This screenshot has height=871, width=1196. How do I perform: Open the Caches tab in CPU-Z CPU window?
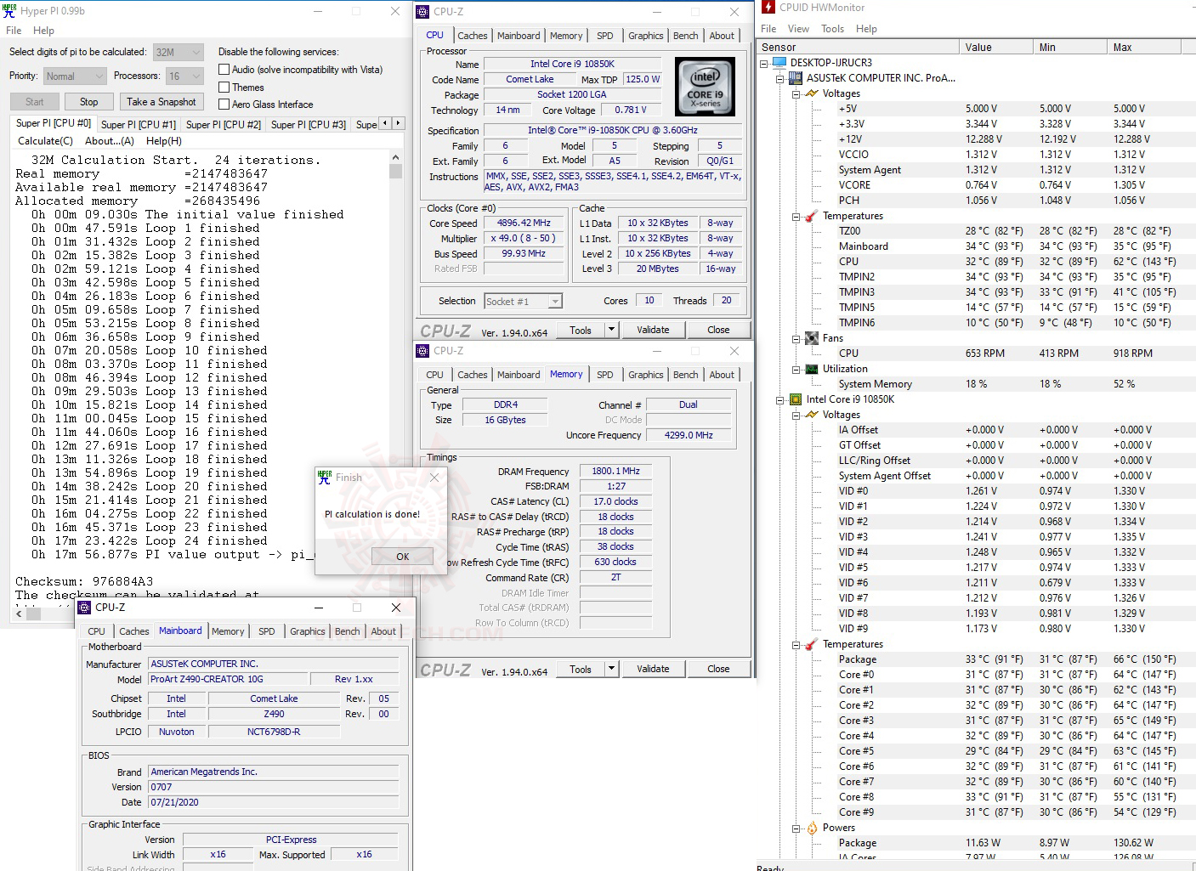[x=473, y=36]
